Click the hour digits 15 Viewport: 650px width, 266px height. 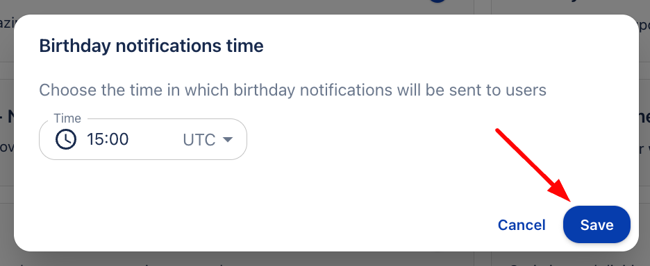[95, 139]
